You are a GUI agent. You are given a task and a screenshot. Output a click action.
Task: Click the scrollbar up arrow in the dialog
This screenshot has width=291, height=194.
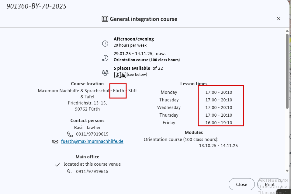tap(287, 31)
